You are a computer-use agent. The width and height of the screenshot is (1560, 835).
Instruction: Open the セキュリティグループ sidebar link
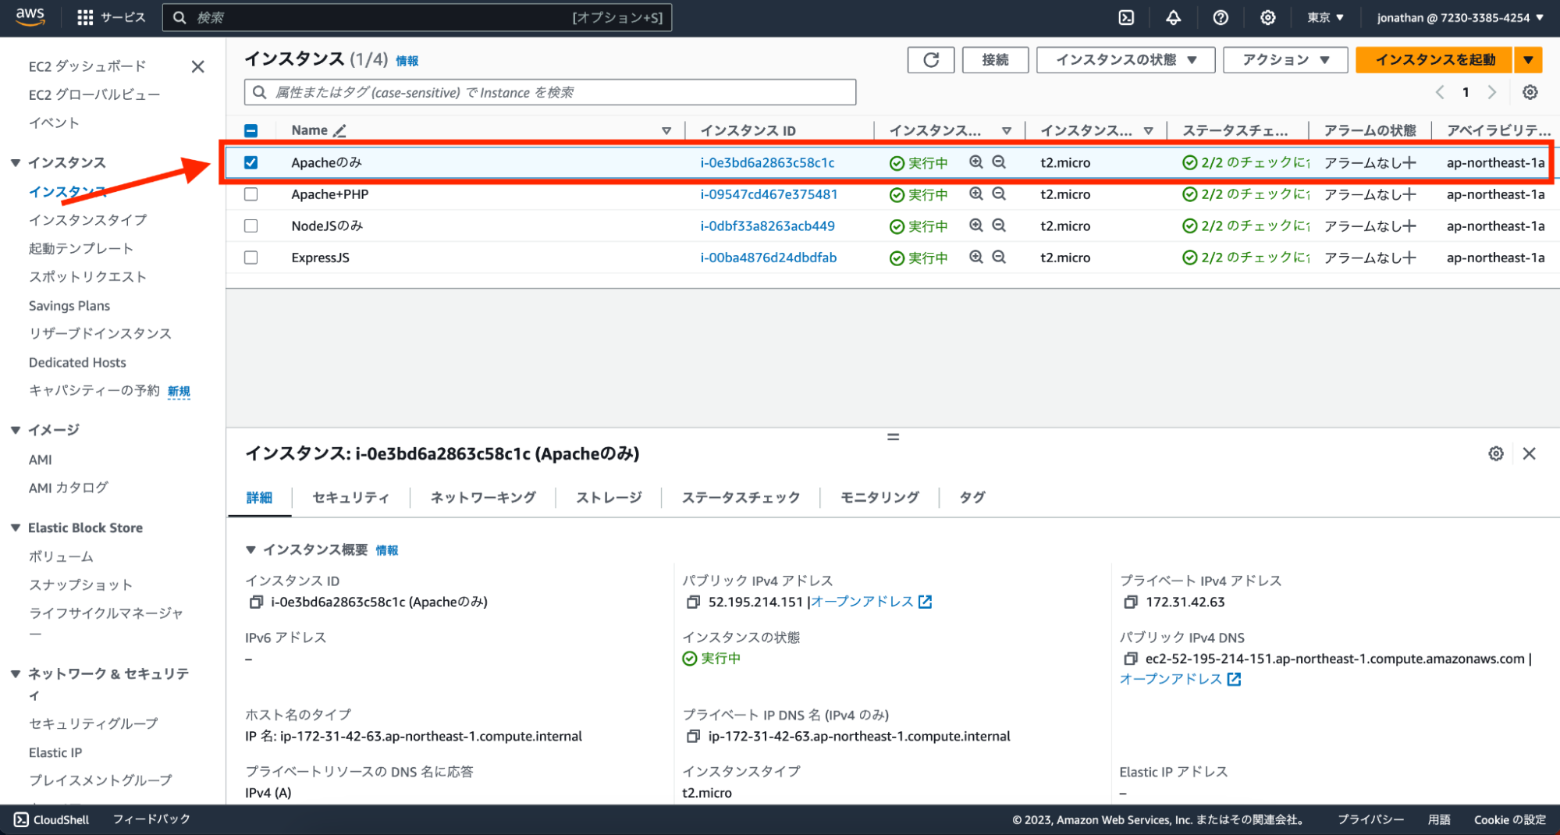pos(93,723)
